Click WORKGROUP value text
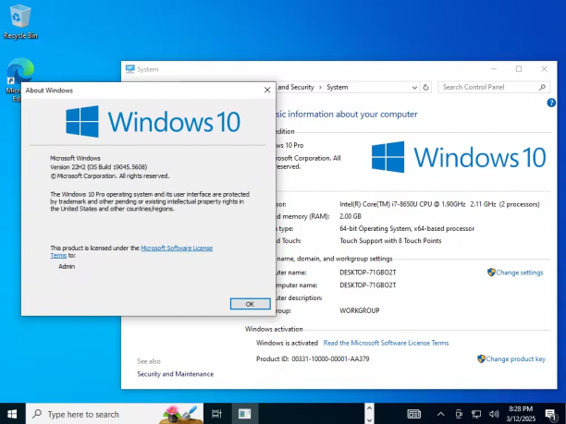This screenshot has width=566, height=424. (360, 310)
